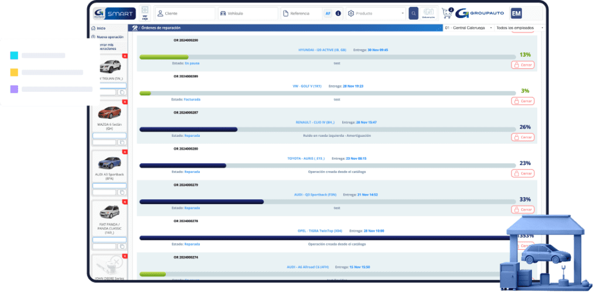This screenshot has height=307, width=600.
Task: Click the Facturada status link
Action: pos(192,99)
